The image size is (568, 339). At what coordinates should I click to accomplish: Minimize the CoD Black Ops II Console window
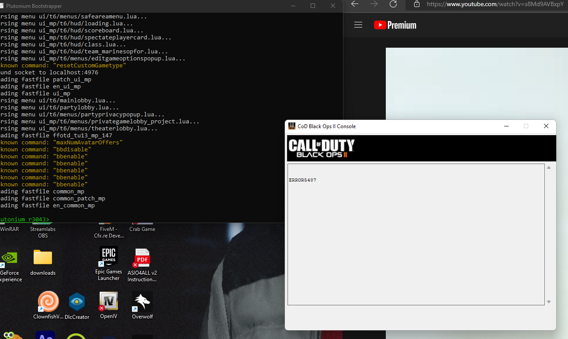coord(506,126)
